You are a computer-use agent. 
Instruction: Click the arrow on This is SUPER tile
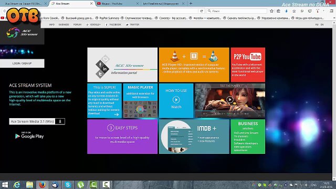[x=117, y=114]
